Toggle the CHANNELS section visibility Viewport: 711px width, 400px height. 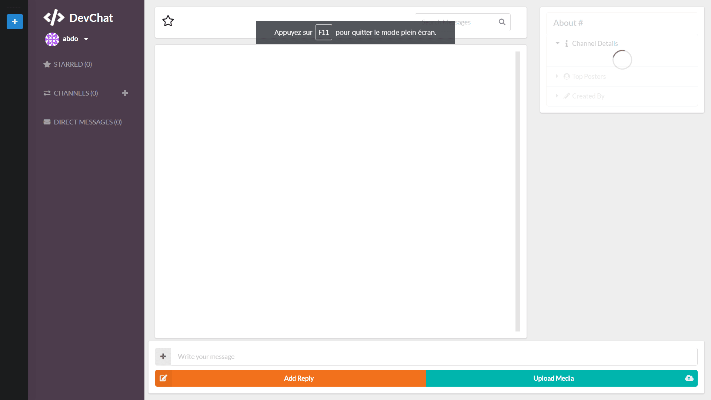click(75, 93)
